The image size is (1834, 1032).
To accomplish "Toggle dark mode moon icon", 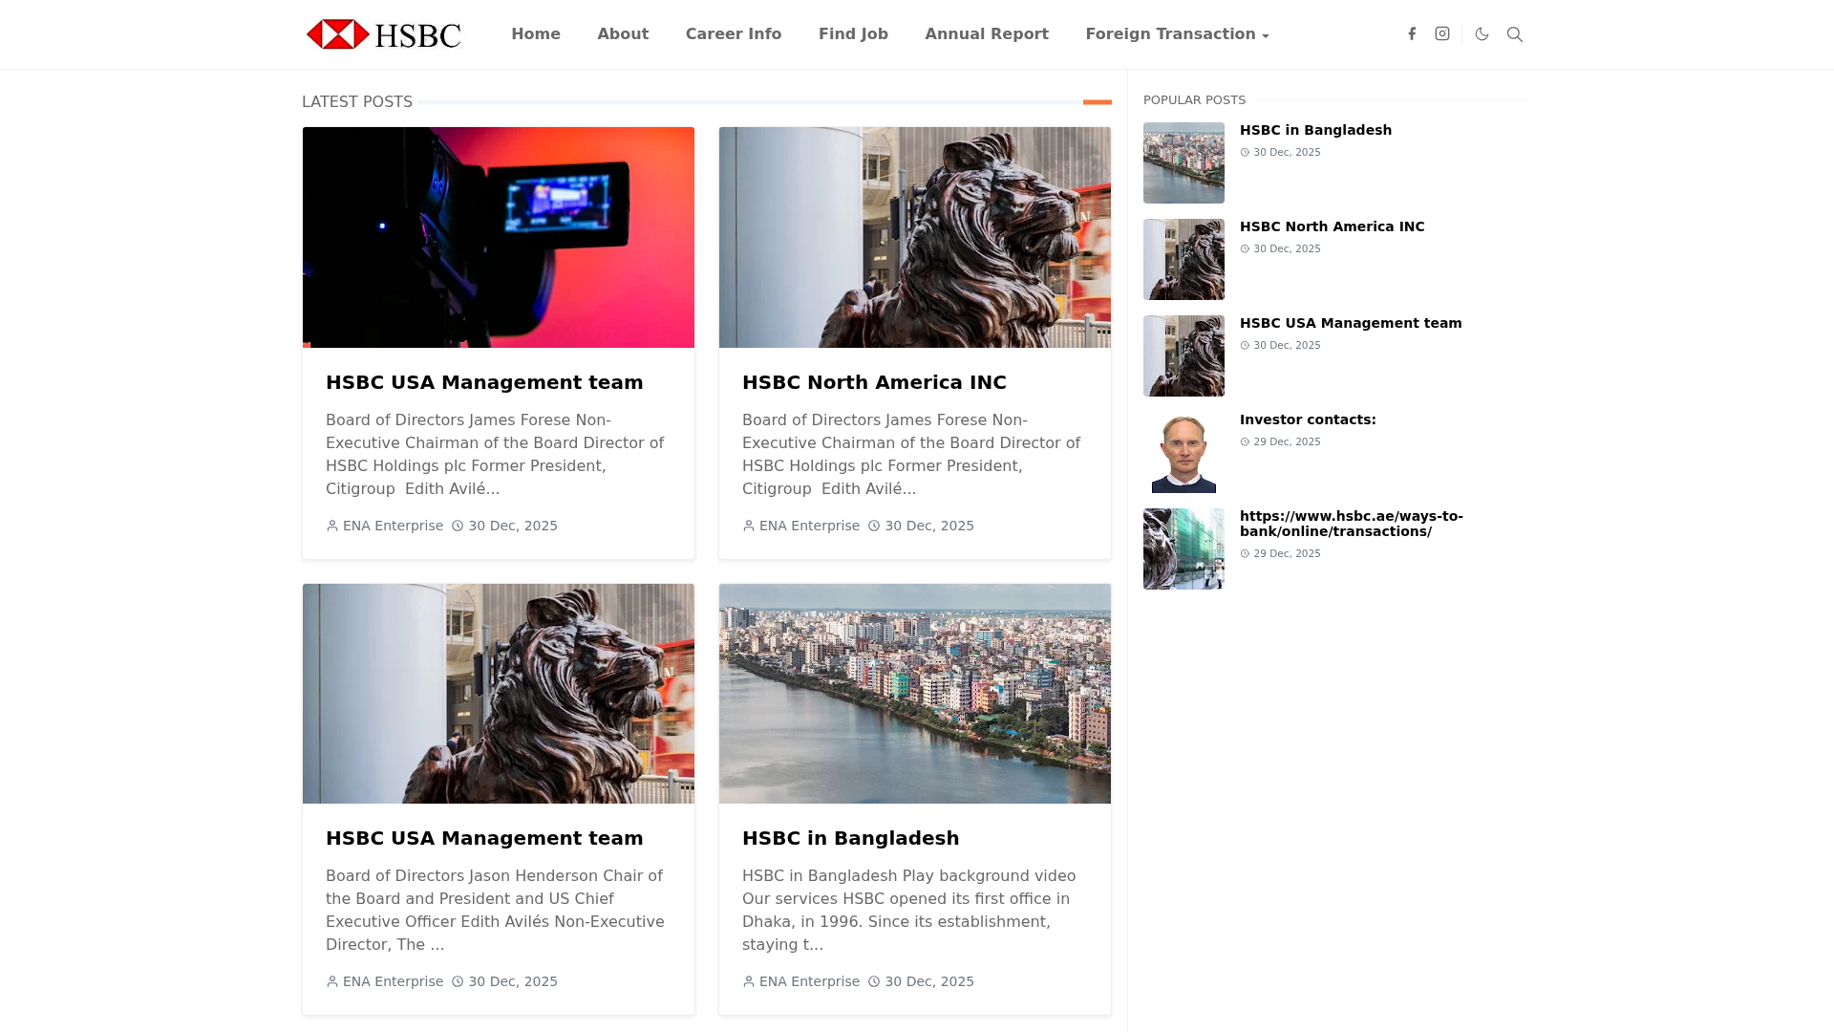I will pyautogui.click(x=1482, y=34).
